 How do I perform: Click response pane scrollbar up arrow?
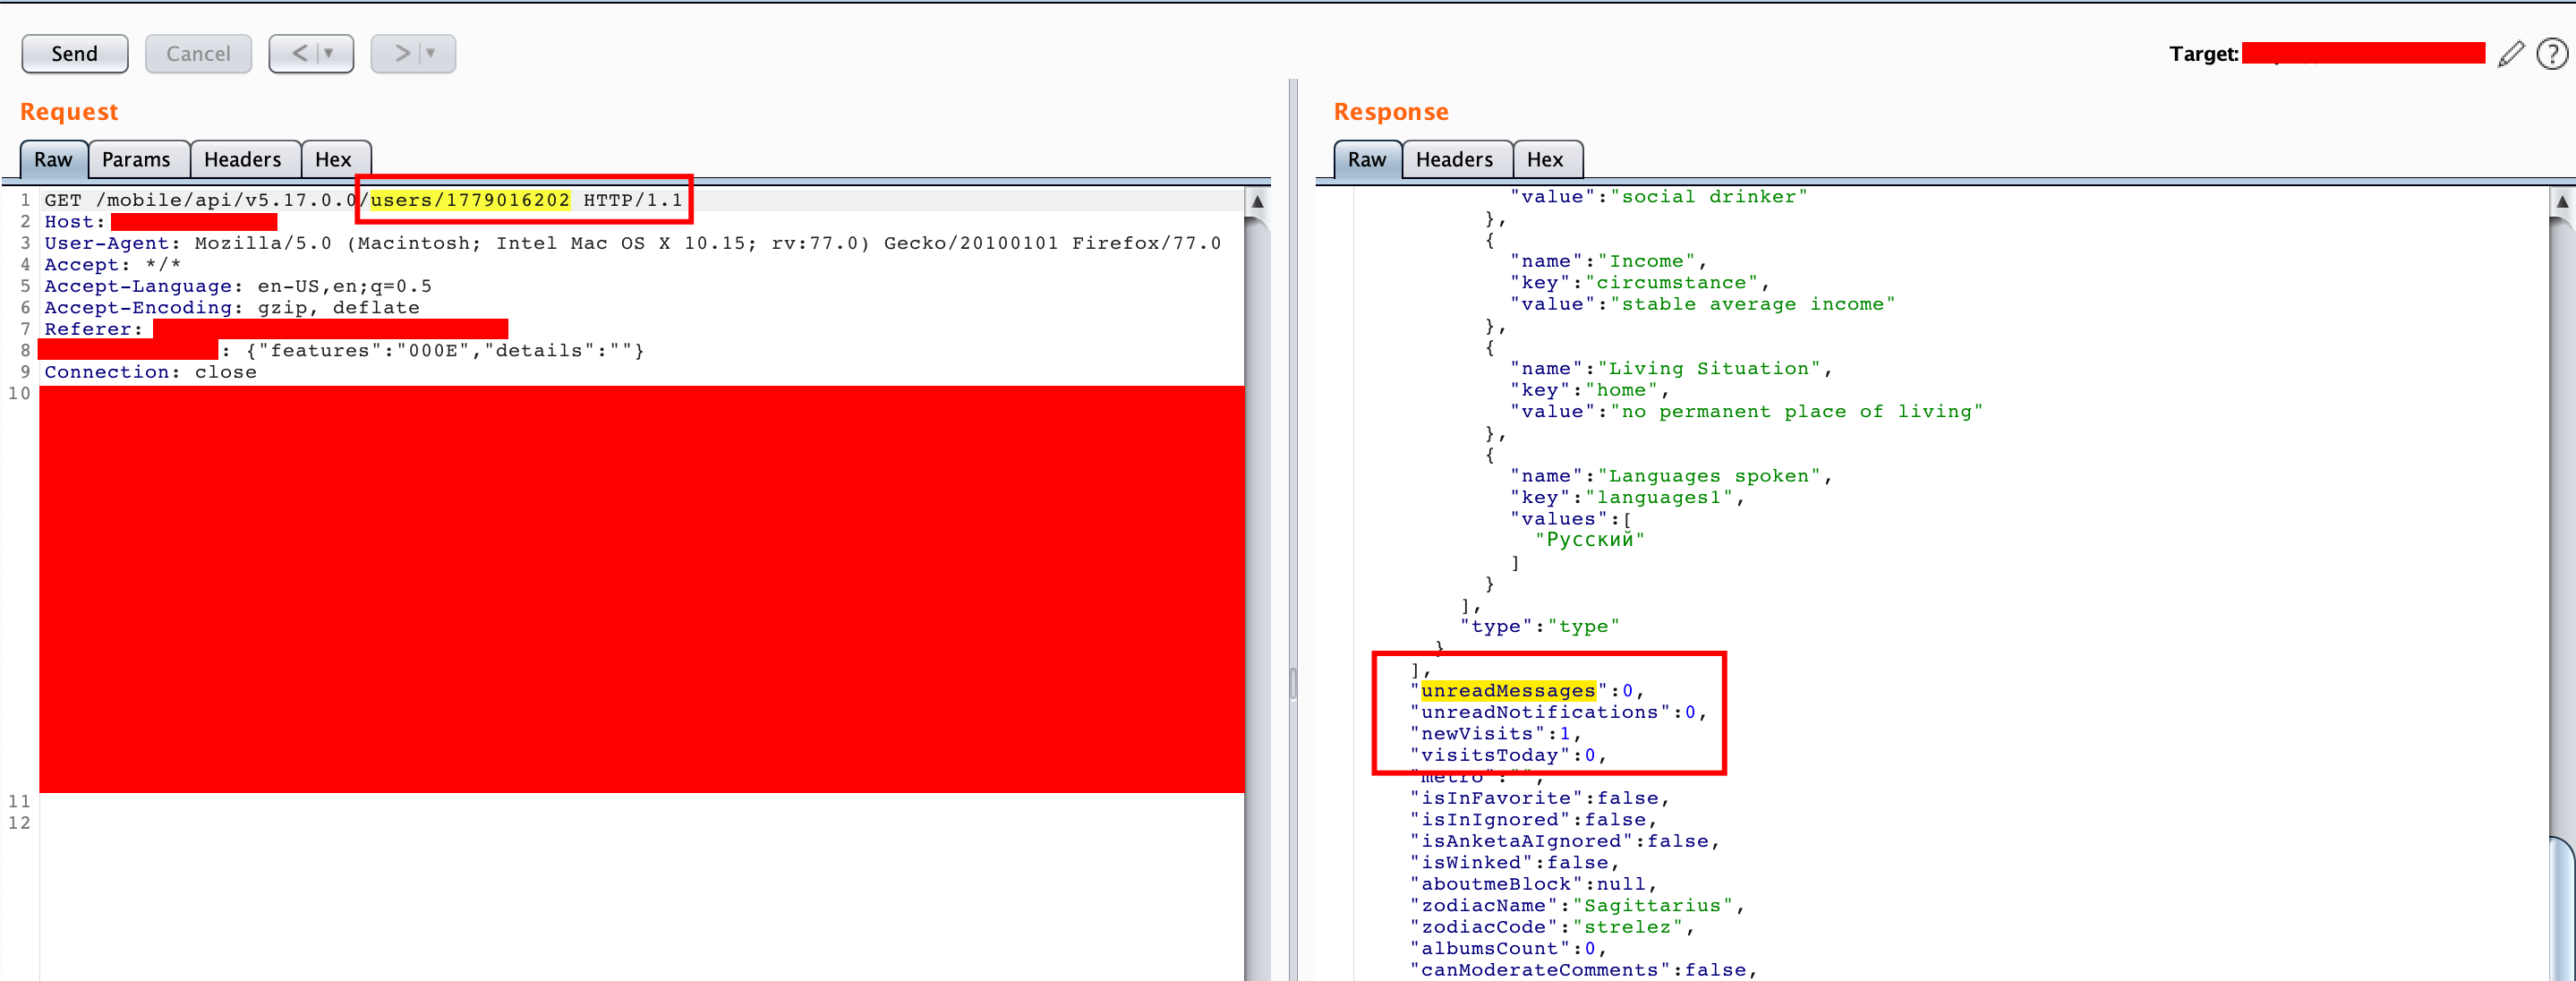pos(2562,201)
